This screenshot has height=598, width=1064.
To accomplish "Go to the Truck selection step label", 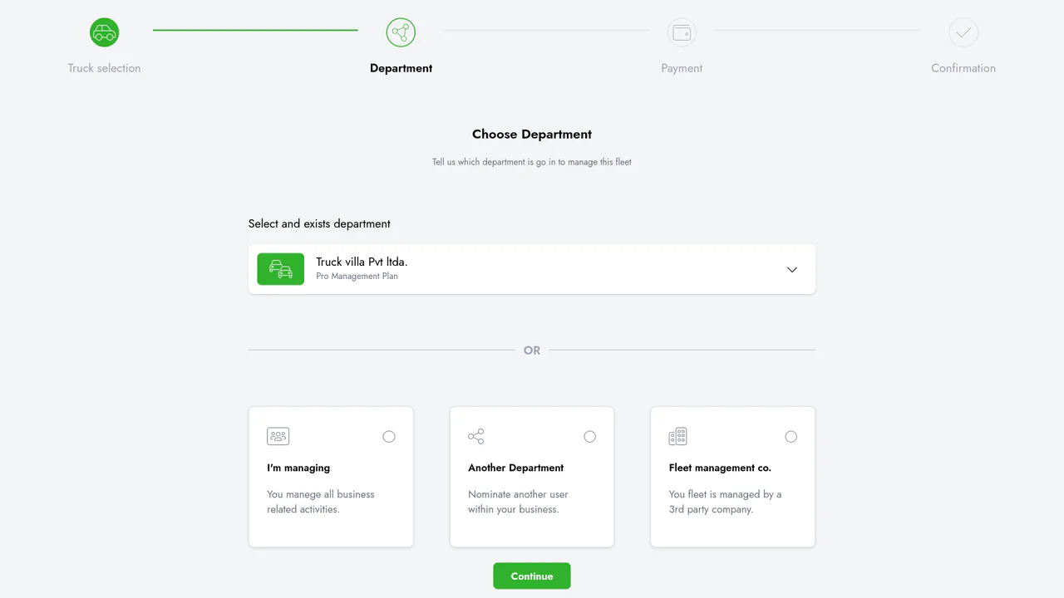I will (105, 68).
